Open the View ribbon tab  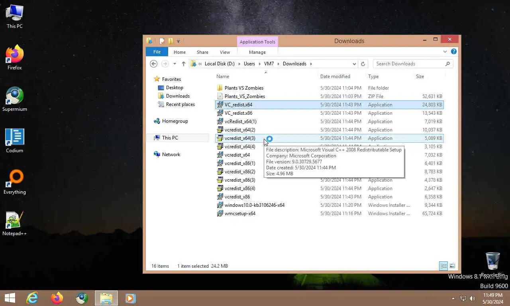click(x=225, y=52)
